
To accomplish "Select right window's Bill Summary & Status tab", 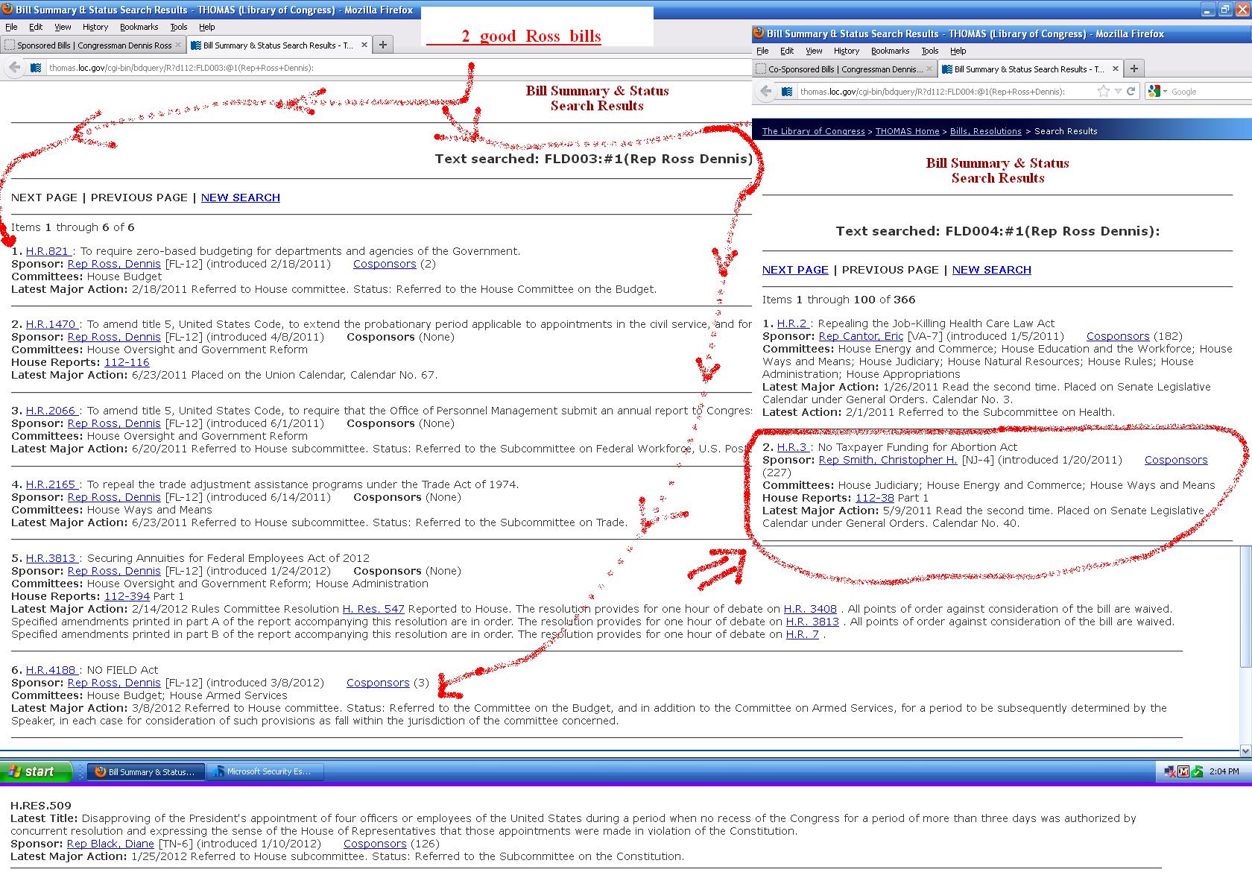I will tap(1028, 69).
